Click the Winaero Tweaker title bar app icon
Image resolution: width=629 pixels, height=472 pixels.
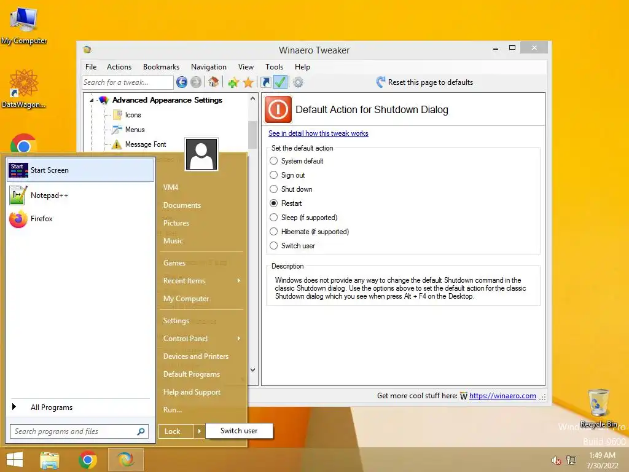87,49
